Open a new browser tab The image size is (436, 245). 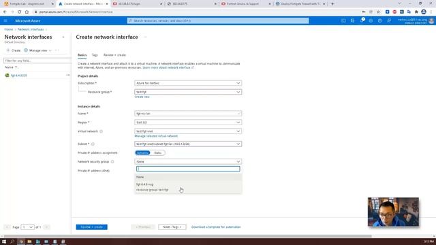pyautogui.click(x=332, y=4)
